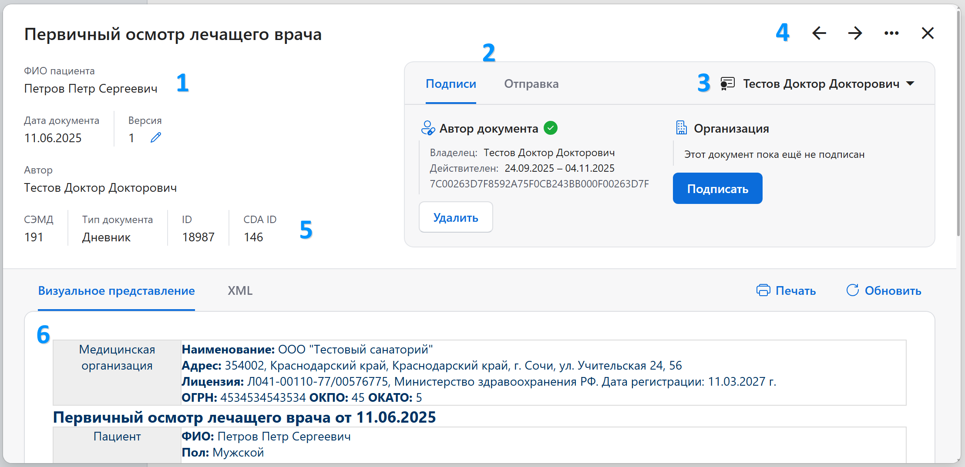
Task: Select the Визуальное представление tab
Action: click(x=116, y=291)
